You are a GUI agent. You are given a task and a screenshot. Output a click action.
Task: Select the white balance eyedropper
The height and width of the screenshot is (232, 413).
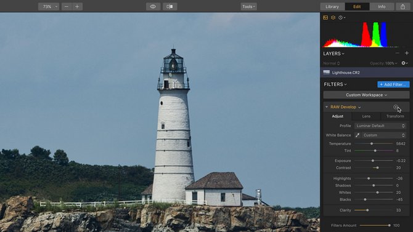click(x=358, y=135)
